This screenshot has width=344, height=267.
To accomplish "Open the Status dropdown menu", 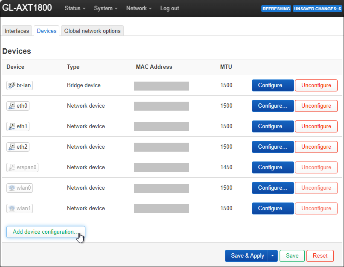I will 75,9.
